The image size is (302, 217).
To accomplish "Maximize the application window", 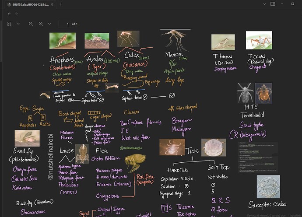I will 292,4.
